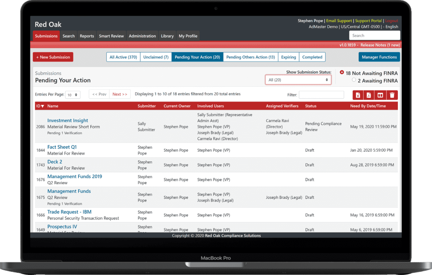Open submission 1675 Management Funds
This screenshot has width=432, height=275.
(69, 191)
